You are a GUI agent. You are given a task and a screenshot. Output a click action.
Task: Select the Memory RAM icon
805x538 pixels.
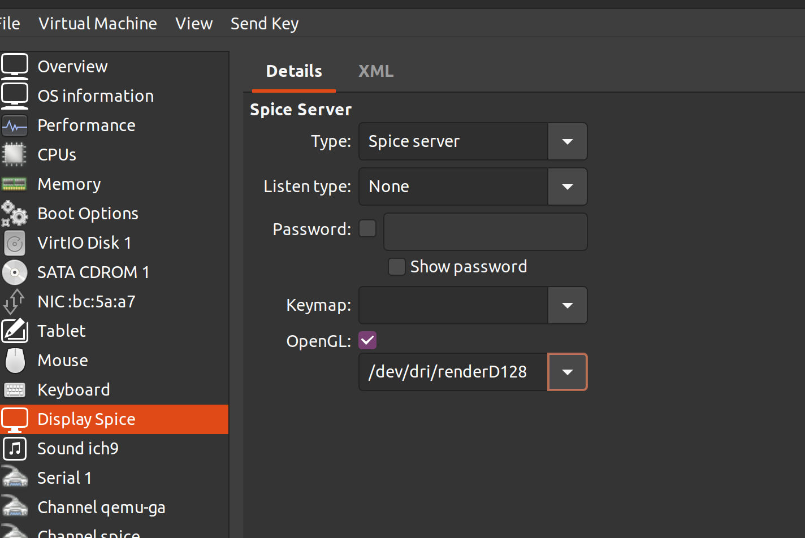pyautogui.click(x=15, y=184)
